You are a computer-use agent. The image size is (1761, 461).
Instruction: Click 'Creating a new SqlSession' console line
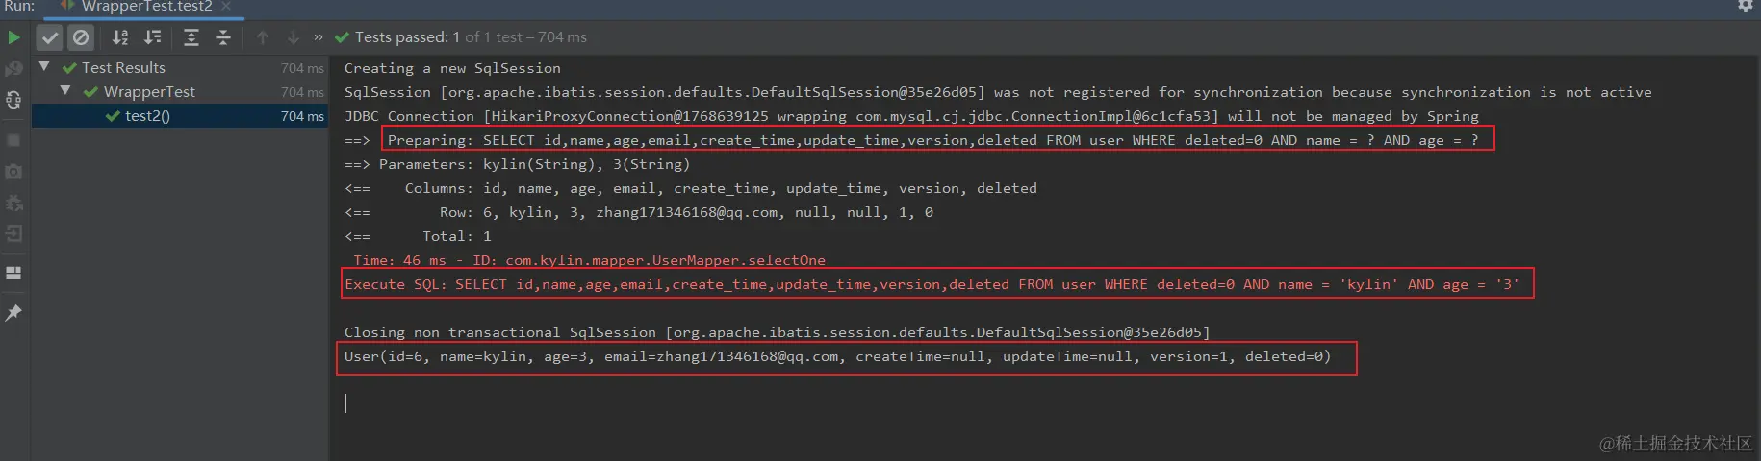pyautogui.click(x=452, y=68)
